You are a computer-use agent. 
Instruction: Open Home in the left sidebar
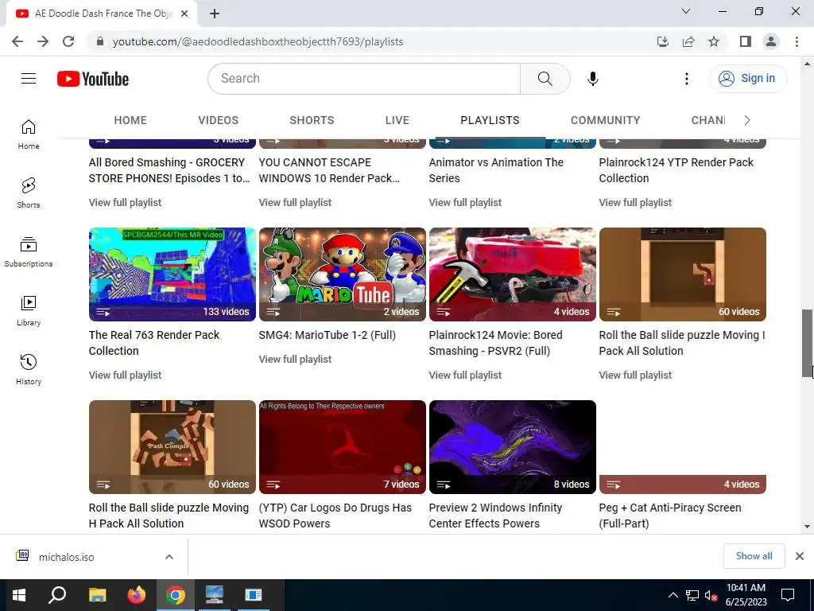point(29,134)
